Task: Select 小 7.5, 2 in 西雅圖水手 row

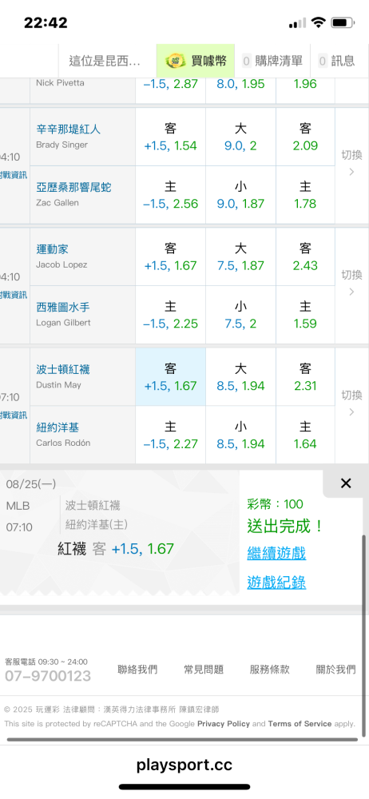Action: [x=240, y=315]
